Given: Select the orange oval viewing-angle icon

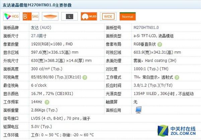Looking at the screenshot, I should (x=50, y=16).
